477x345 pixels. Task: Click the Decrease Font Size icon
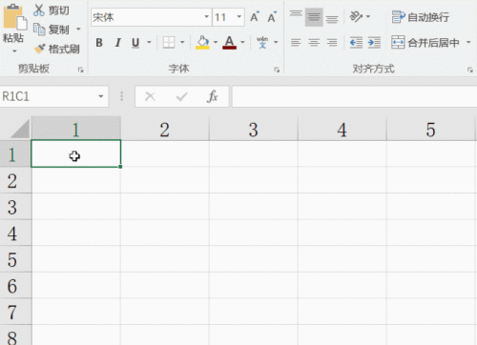272,17
